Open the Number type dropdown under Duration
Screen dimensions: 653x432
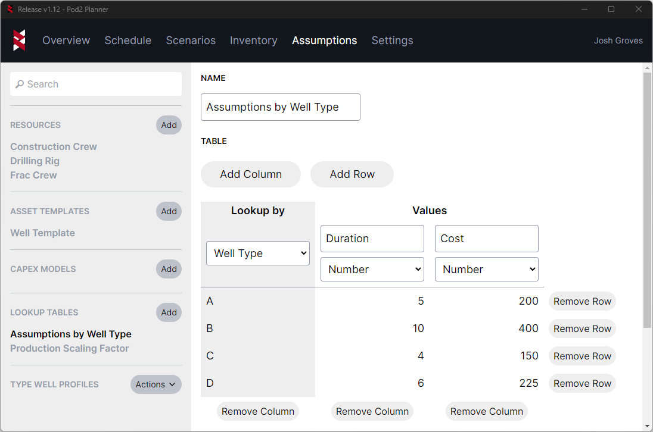pyautogui.click(x=372, y=269)
